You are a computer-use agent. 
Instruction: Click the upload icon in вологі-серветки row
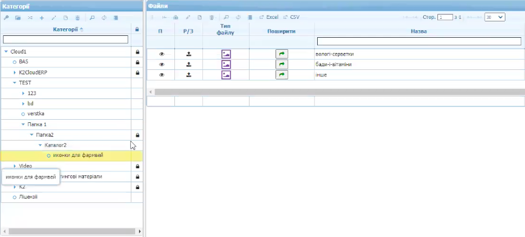coord(188,54)
